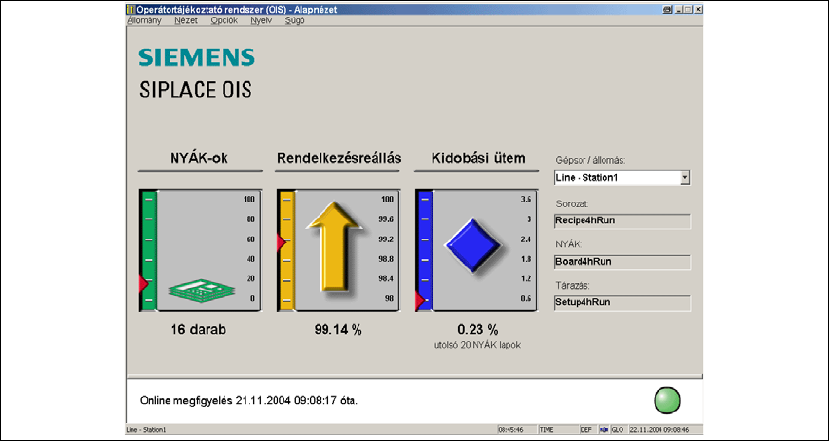This screenshot has height=441, width=829.
Task: Click the utolsó 20 NYÁK lapok caption
Action: pos(477,345)
